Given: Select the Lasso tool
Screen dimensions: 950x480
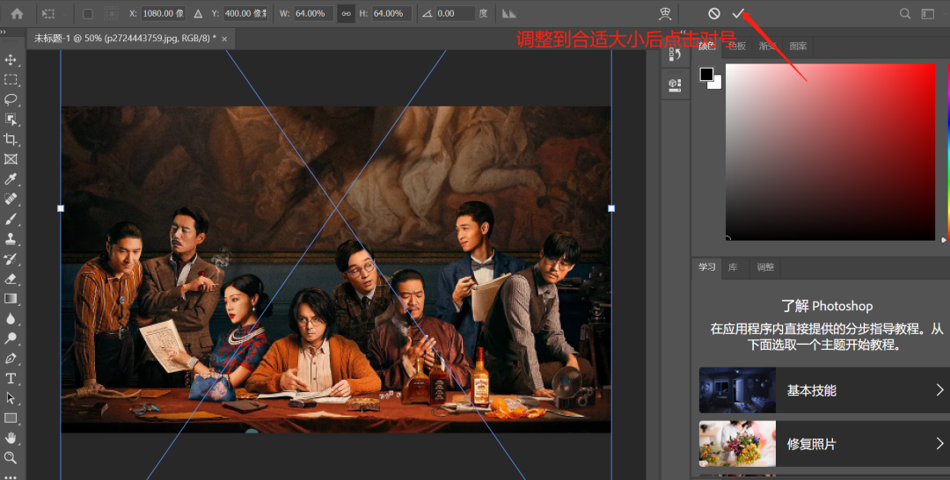Looking at the screenshot, I should (x=11, y=99).
